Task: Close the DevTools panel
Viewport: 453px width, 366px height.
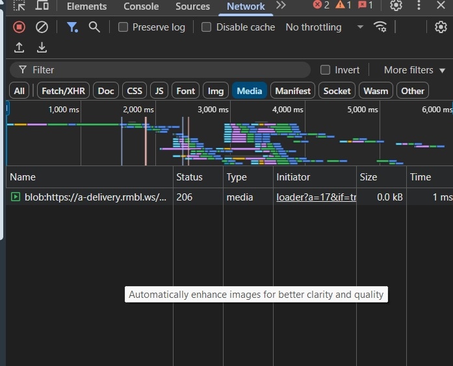Action: click(x=441, y=5)
